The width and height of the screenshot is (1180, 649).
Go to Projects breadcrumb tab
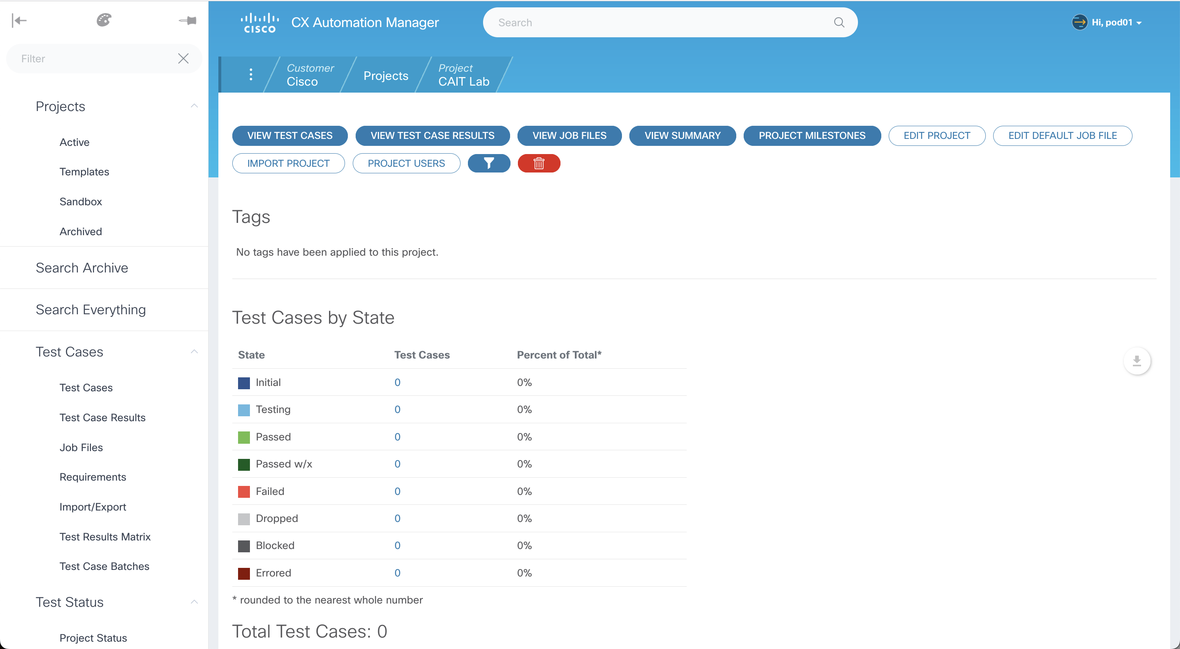[x=386, y=75]
